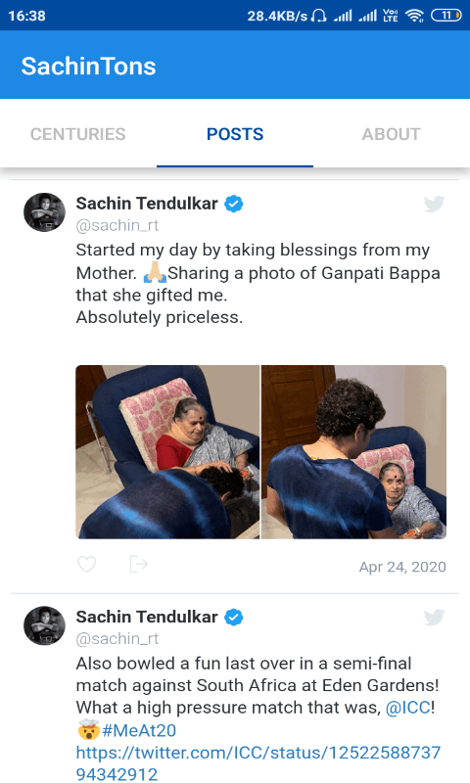Open the twitter.com/ICC status link

(x=258, y=763)
